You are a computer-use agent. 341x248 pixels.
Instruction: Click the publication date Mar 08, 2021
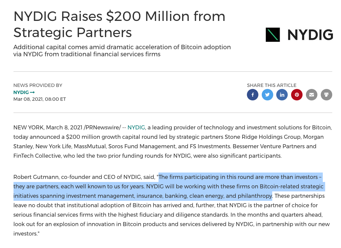pos(39,99)
